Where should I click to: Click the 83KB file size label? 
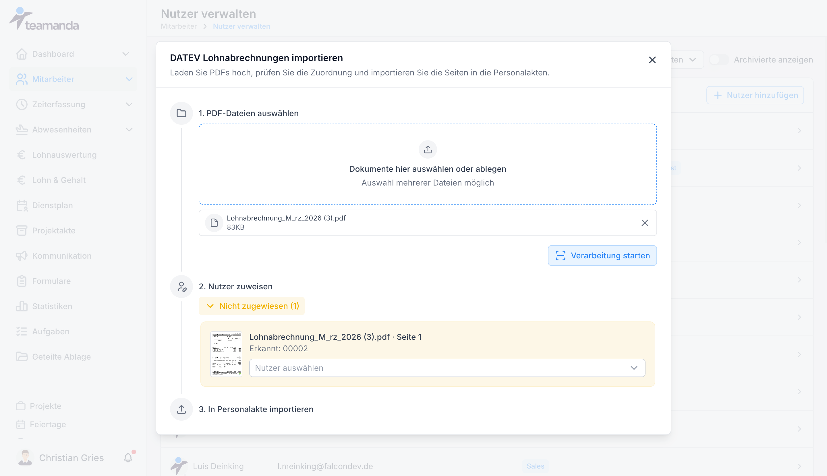pos(235,227)
